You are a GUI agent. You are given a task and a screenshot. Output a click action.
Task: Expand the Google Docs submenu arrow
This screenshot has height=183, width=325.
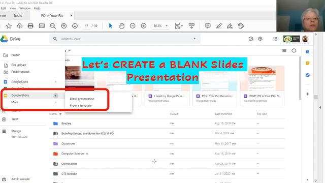coord(55,82)
